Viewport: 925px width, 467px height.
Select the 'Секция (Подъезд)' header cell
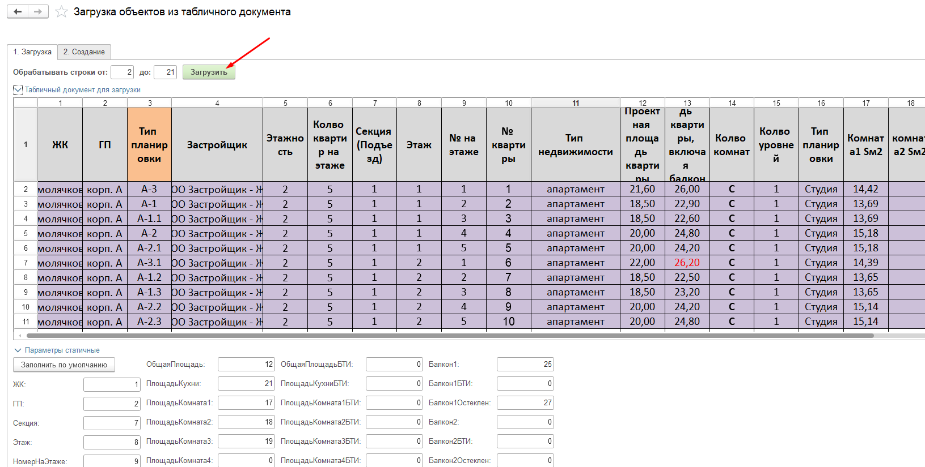click(x=374, y=144)
